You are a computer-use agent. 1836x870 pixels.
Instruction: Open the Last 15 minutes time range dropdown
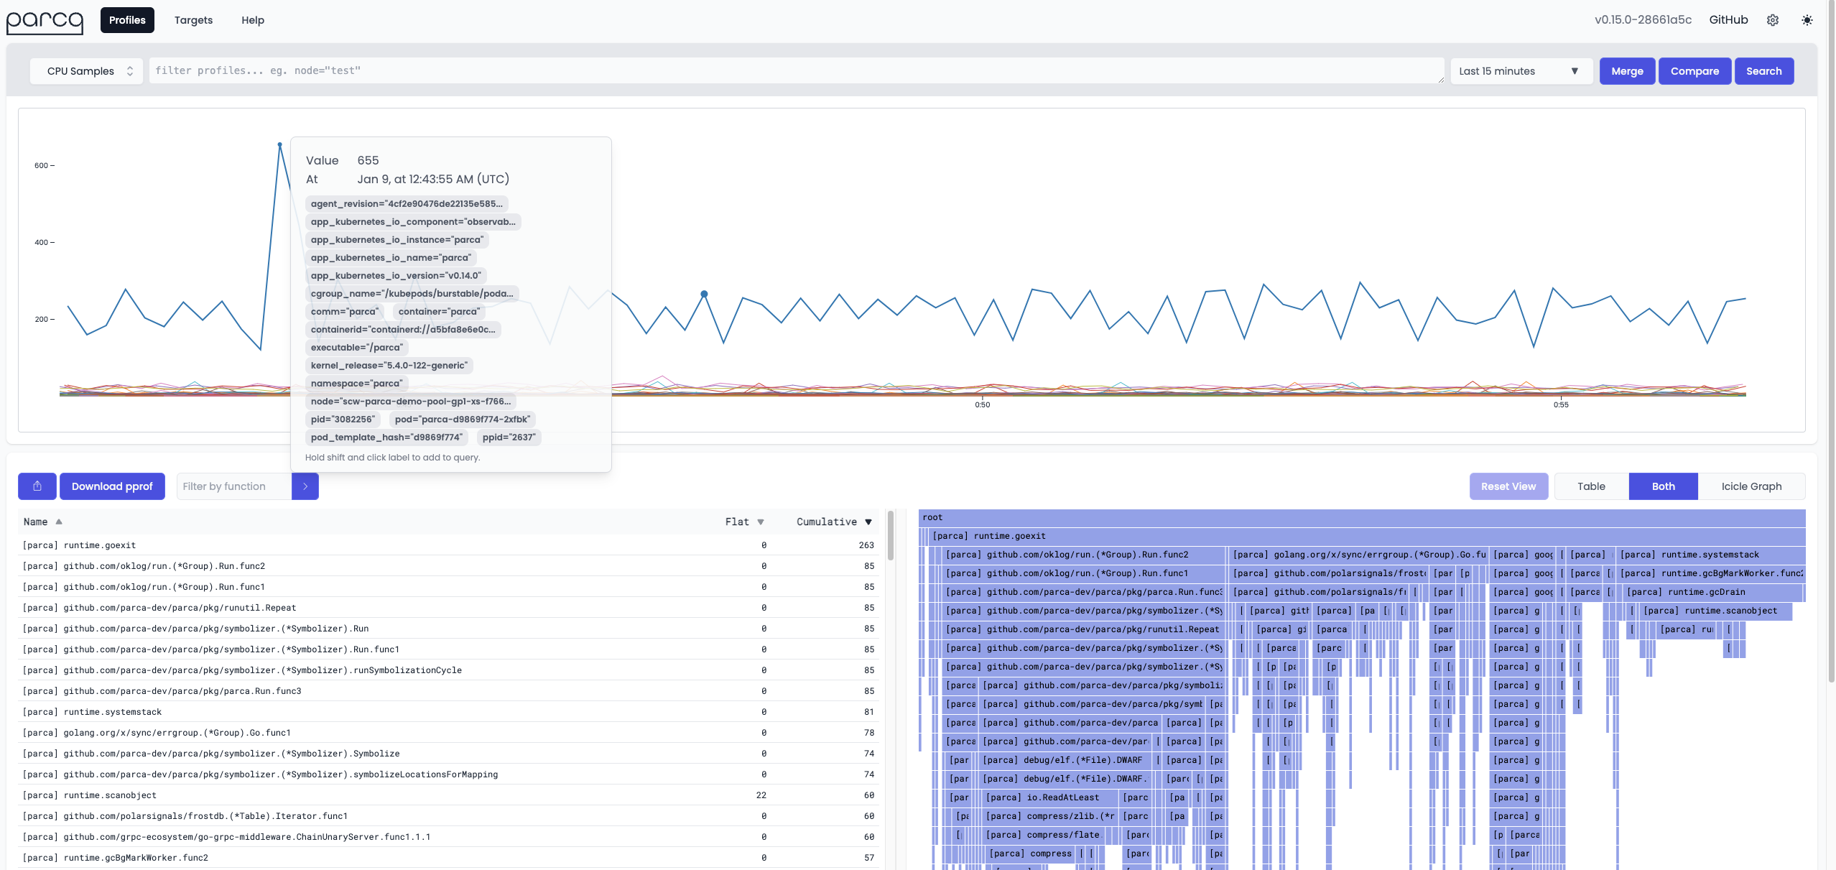click(x=1521, y=71)
